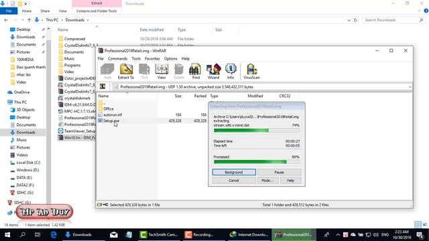Go up one level in WinRAR
429x241 pixels.
(103, 86)
